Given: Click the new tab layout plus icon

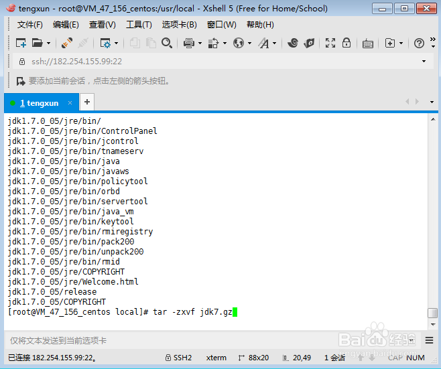Looking at the screenshot, I should (x=390, y=43).
